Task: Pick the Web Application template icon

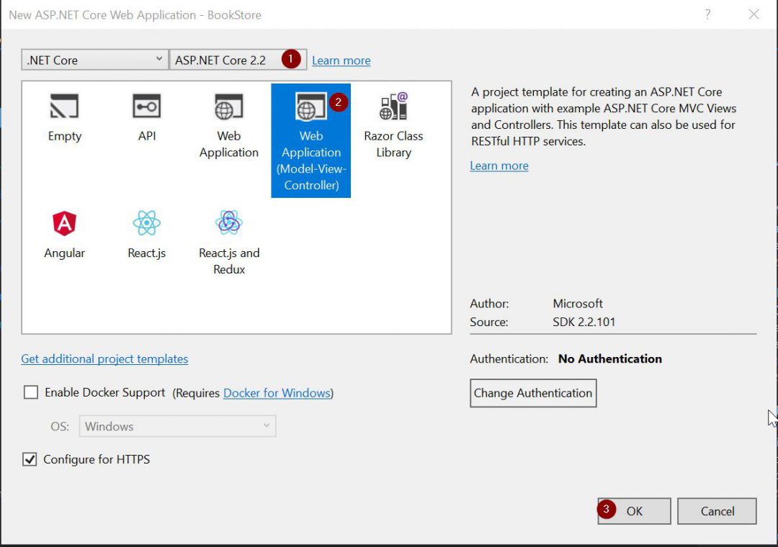Action: (228, 108)
